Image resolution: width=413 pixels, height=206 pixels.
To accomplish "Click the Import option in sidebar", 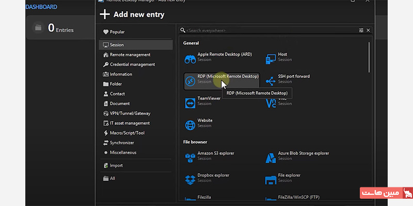I will [x=116, y=165].
